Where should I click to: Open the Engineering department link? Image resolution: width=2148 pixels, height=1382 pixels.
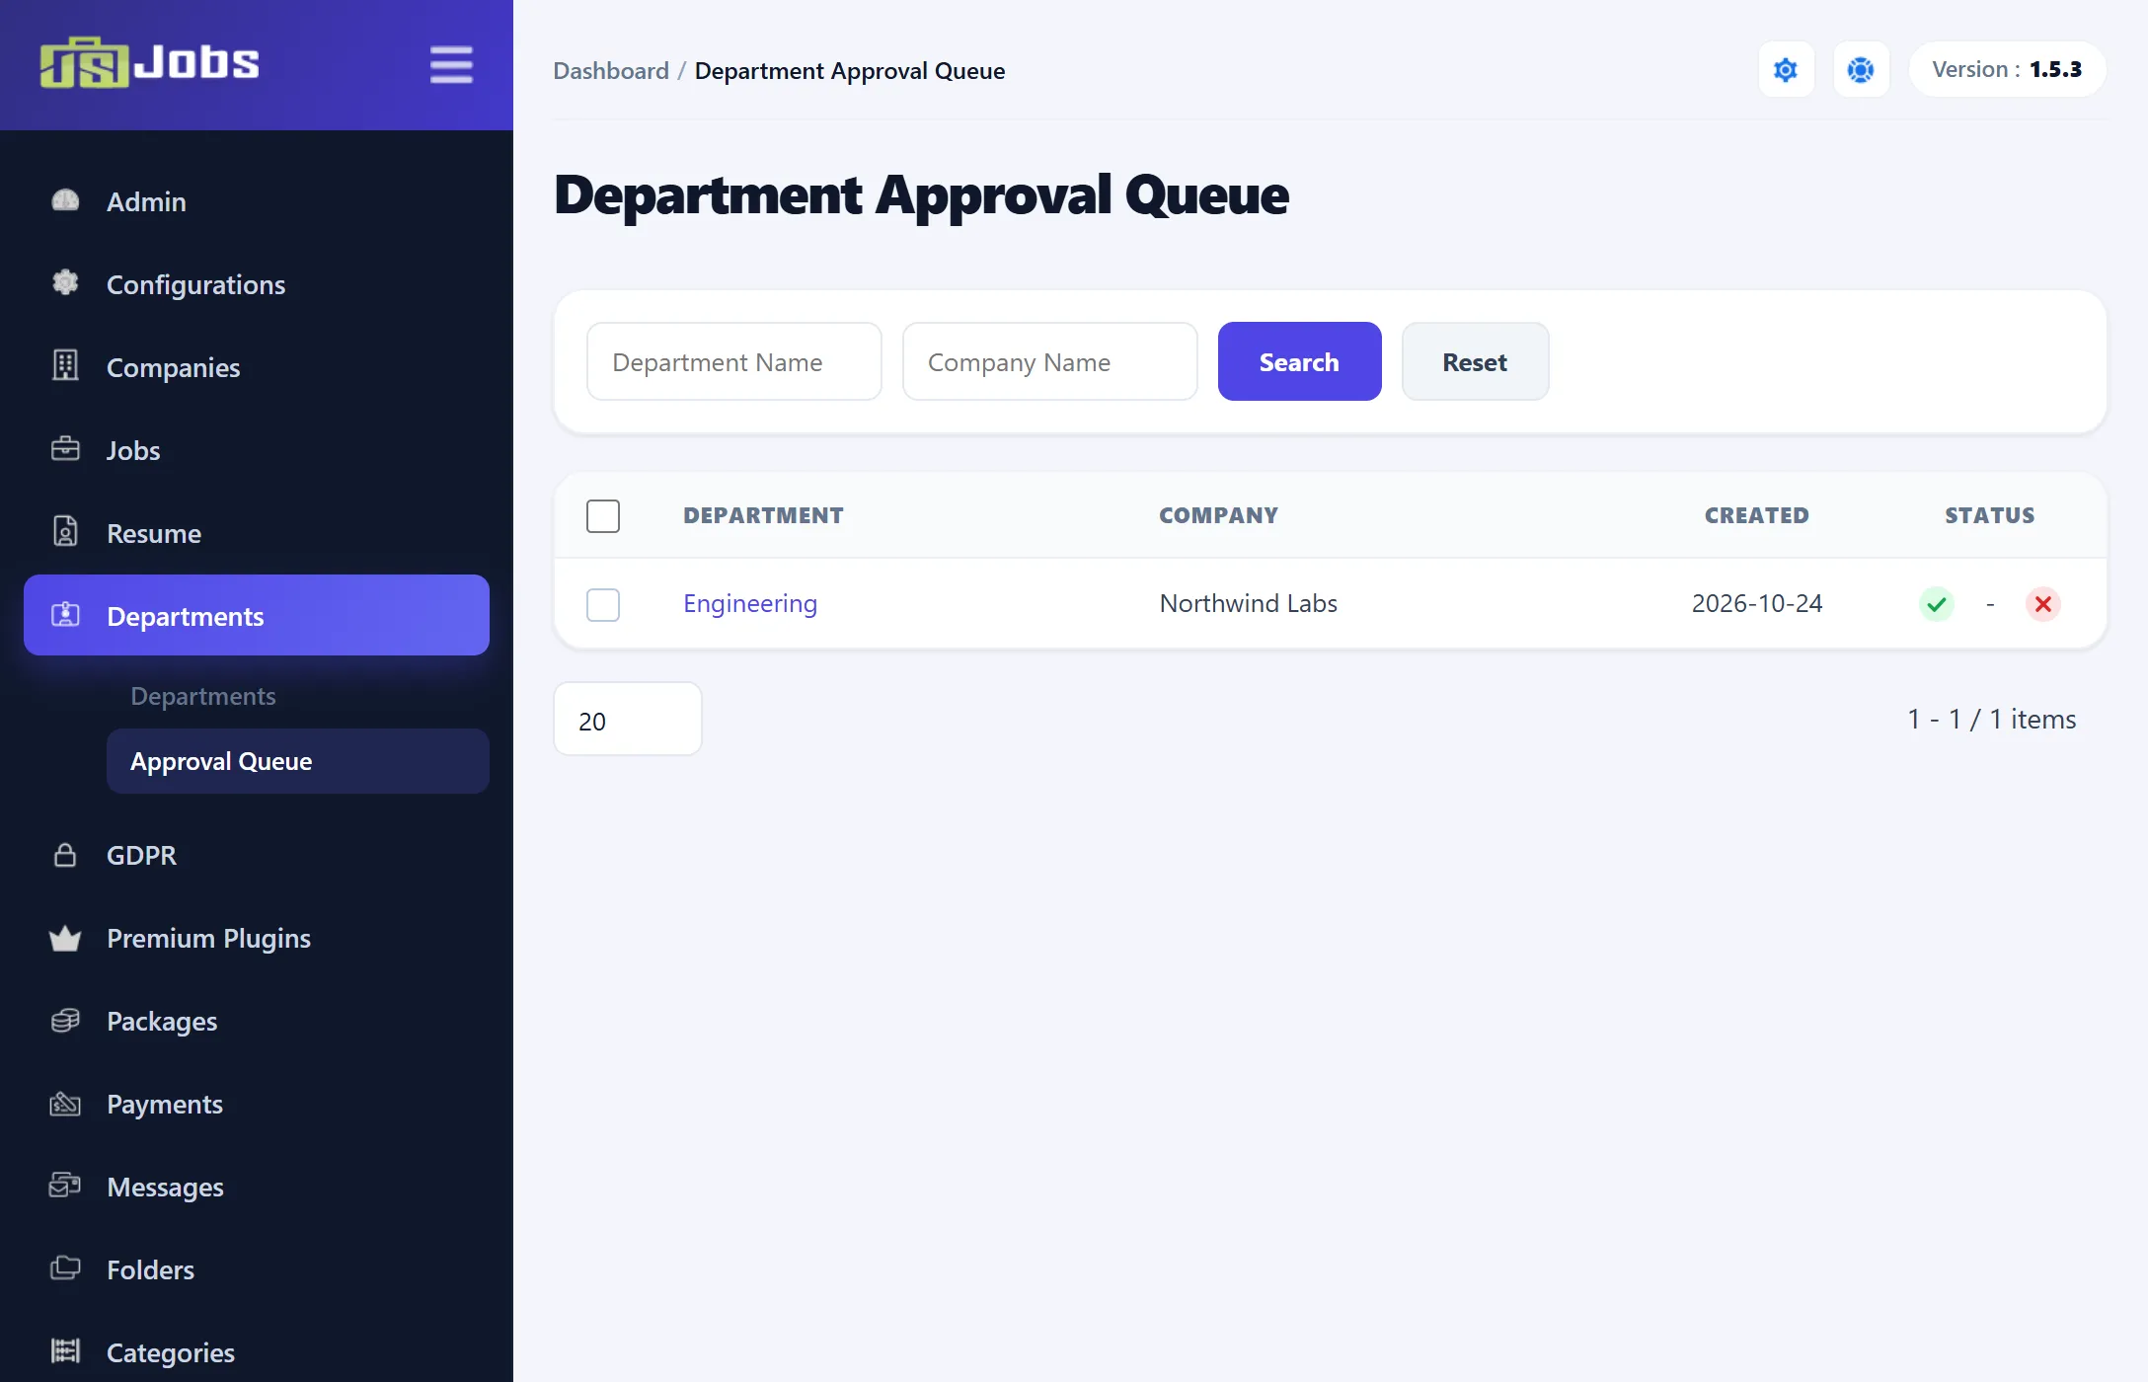point(750,603)
